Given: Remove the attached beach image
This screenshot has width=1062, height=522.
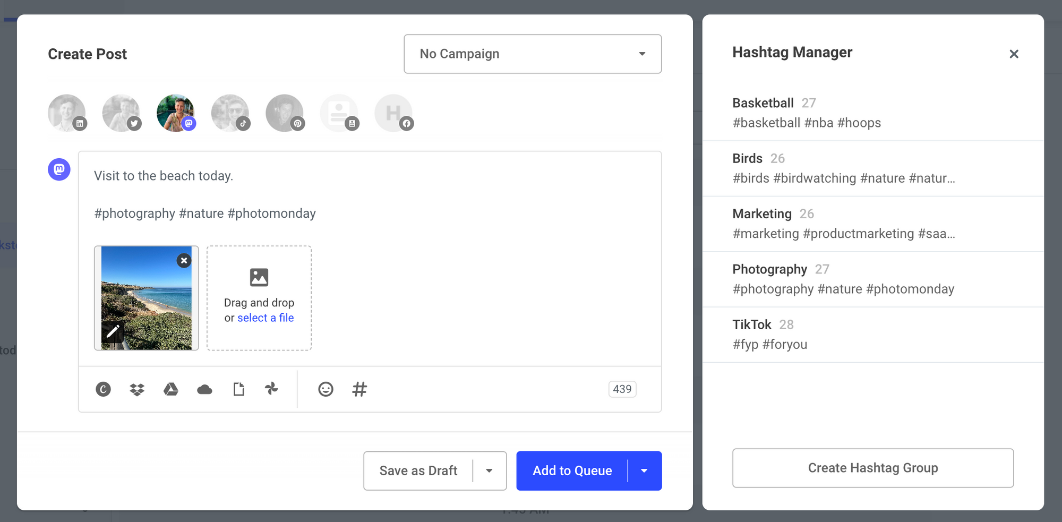Looking at the screenshot, I should tap(184, 260).
